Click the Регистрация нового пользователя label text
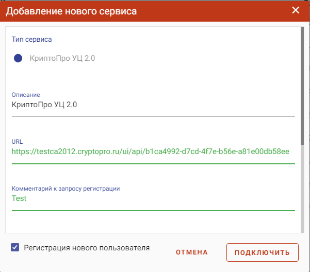The image size is (310, 272). [x=87, y=248]
